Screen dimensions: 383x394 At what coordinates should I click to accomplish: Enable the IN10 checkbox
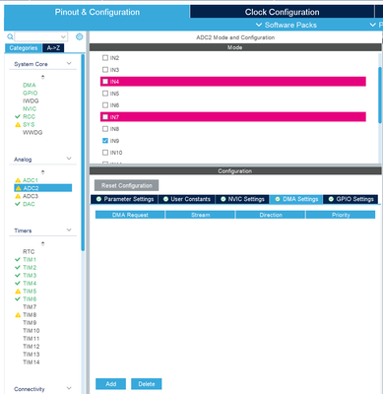105,153
